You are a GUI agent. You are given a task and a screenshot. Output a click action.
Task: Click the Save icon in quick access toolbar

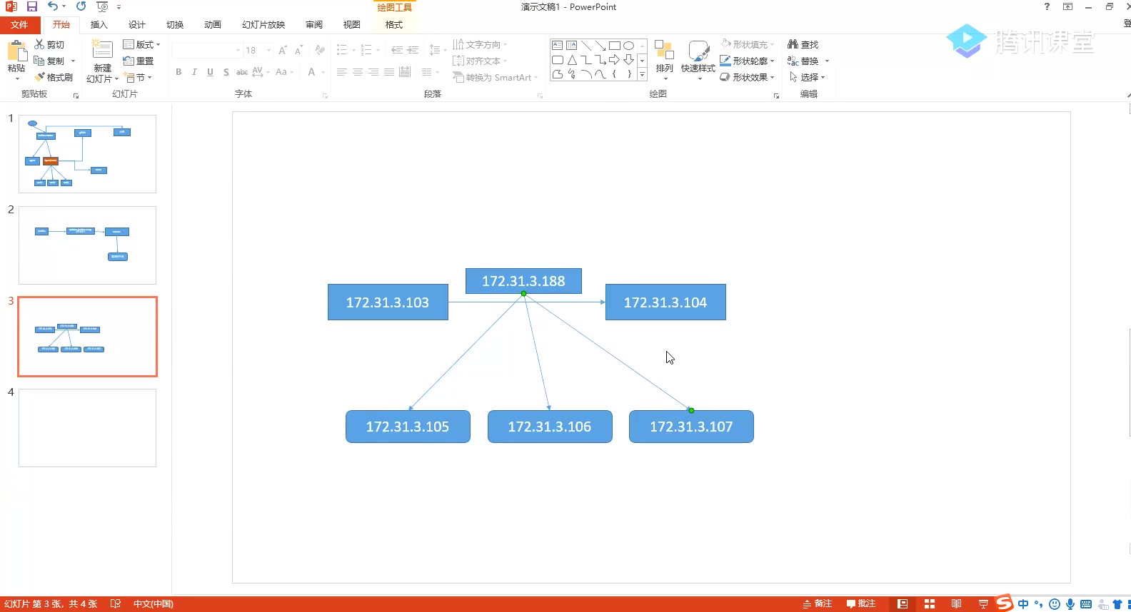(32, 6)
